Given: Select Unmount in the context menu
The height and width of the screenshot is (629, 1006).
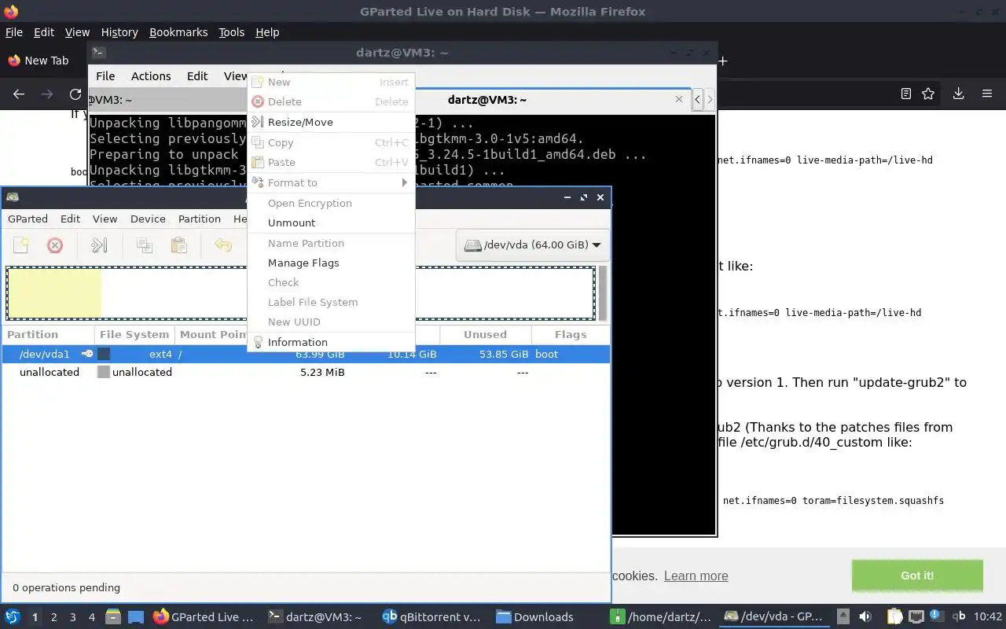Looking at the screenshot, I should 331,223.
